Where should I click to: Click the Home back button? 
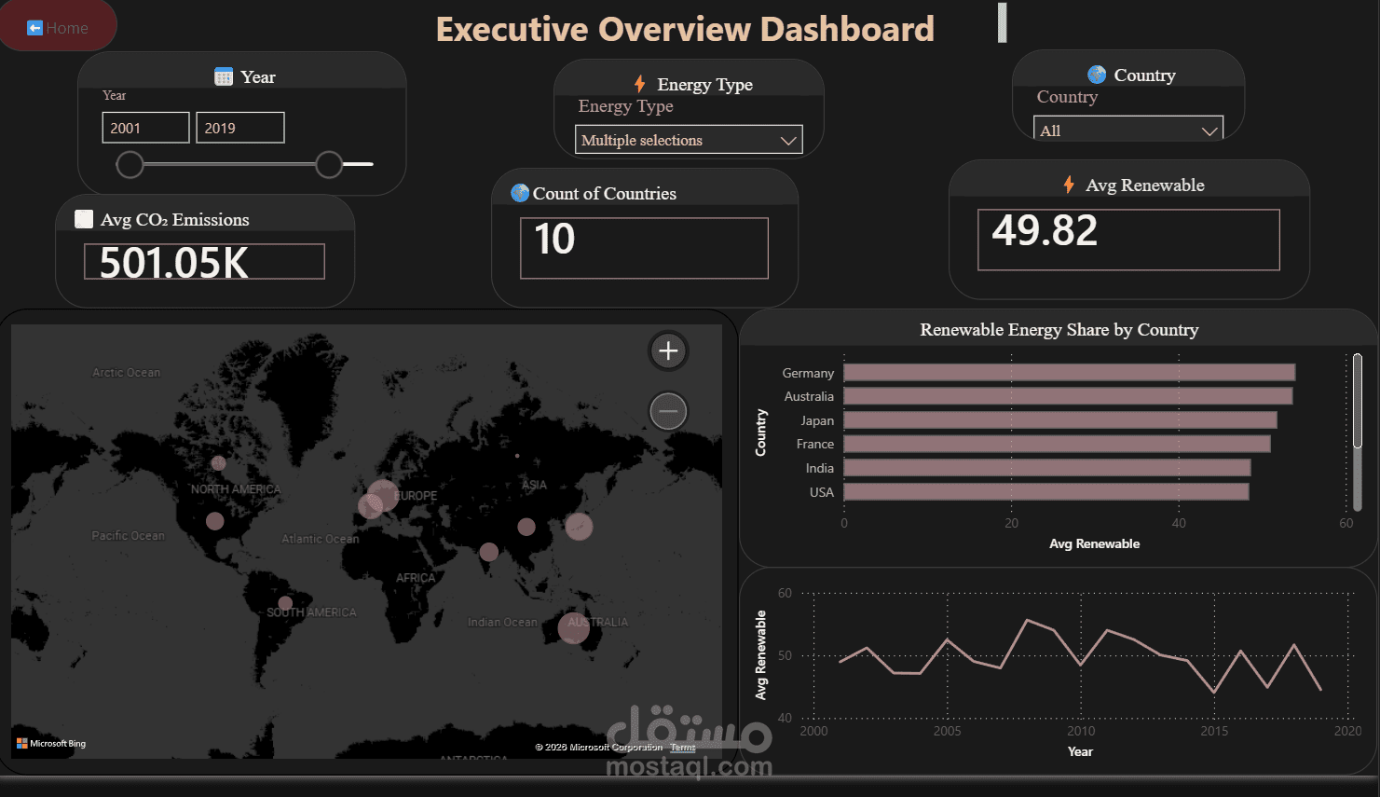58,26
